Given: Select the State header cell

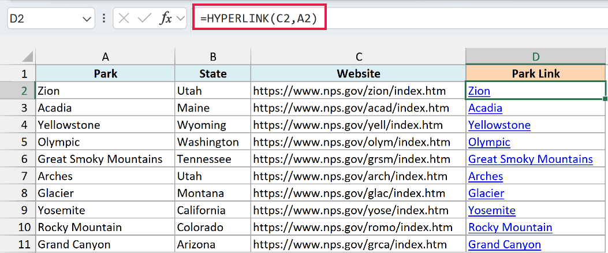Looking at the screenshot, I should [213, 73].
